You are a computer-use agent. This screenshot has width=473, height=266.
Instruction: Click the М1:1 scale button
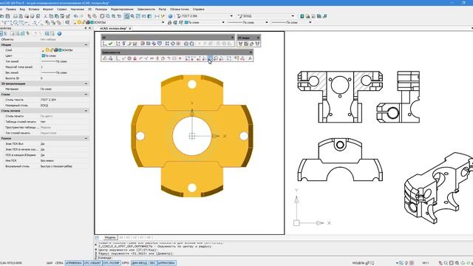tap(426, 263)
